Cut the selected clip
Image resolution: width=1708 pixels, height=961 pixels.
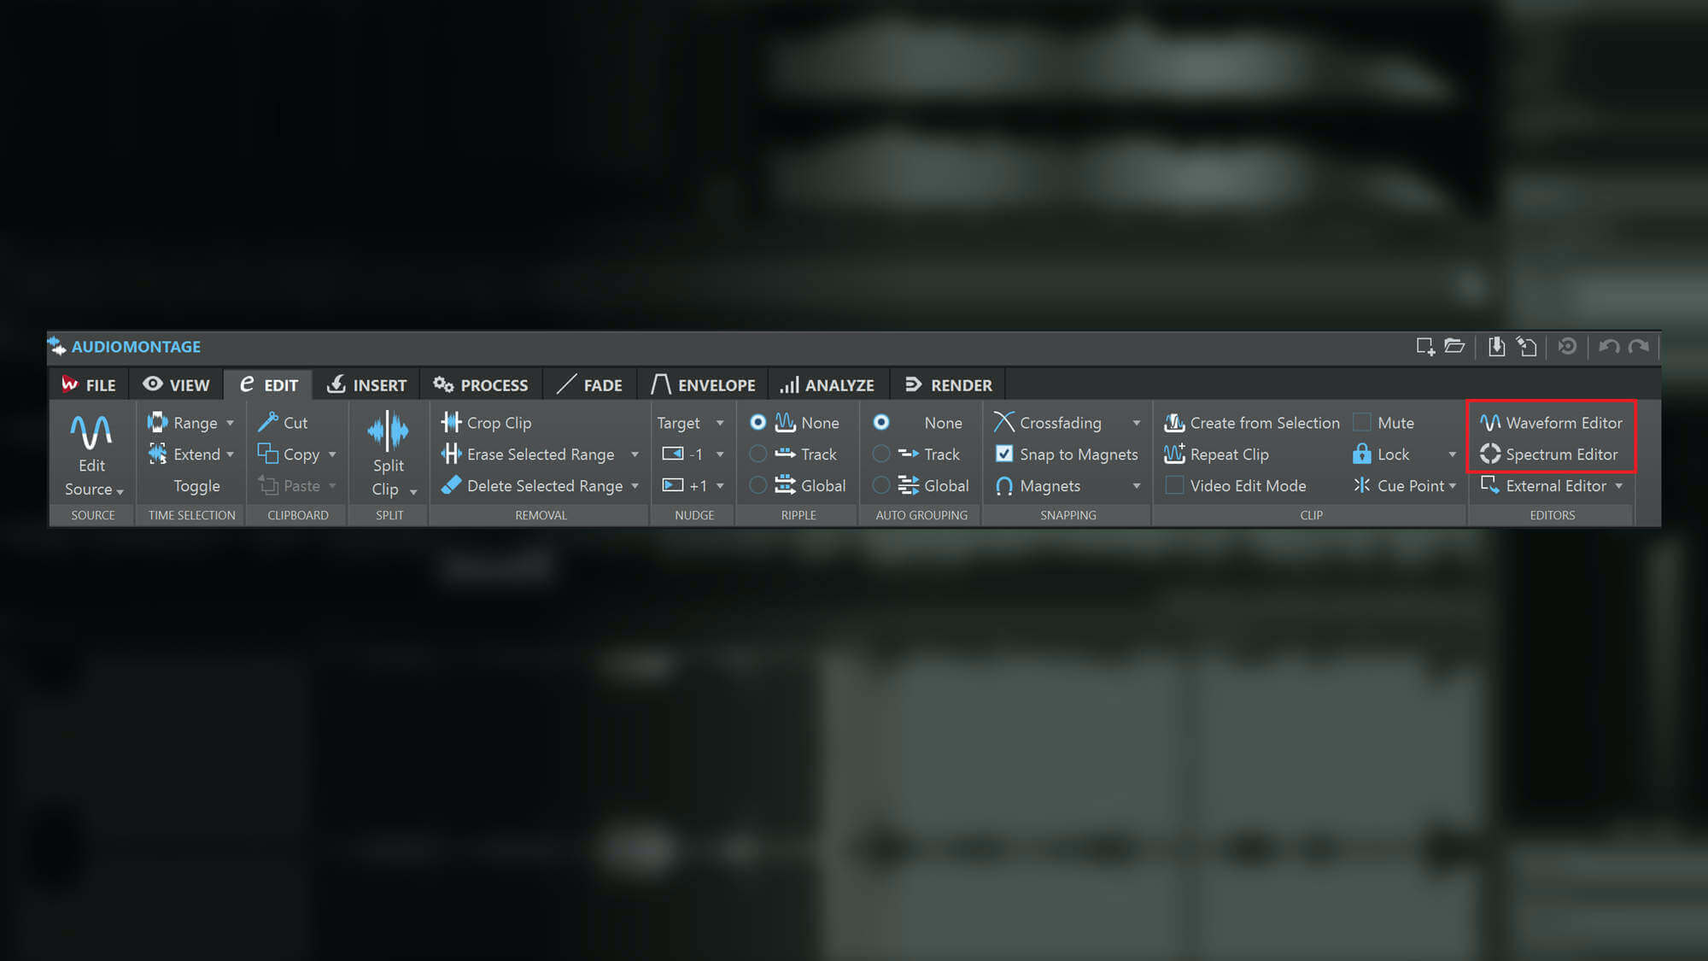283,422
